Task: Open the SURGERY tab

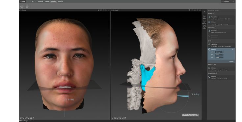Action: pyautogui.click(x=47, y=2)
